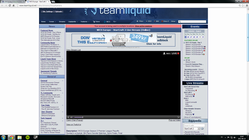Click Pop-out Video link
The image size is (249, 140).
click(175, 120)
